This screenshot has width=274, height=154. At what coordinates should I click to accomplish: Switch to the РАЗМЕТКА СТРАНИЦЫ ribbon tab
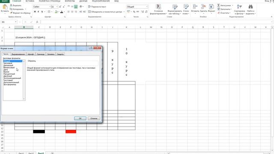coord(50,1)
